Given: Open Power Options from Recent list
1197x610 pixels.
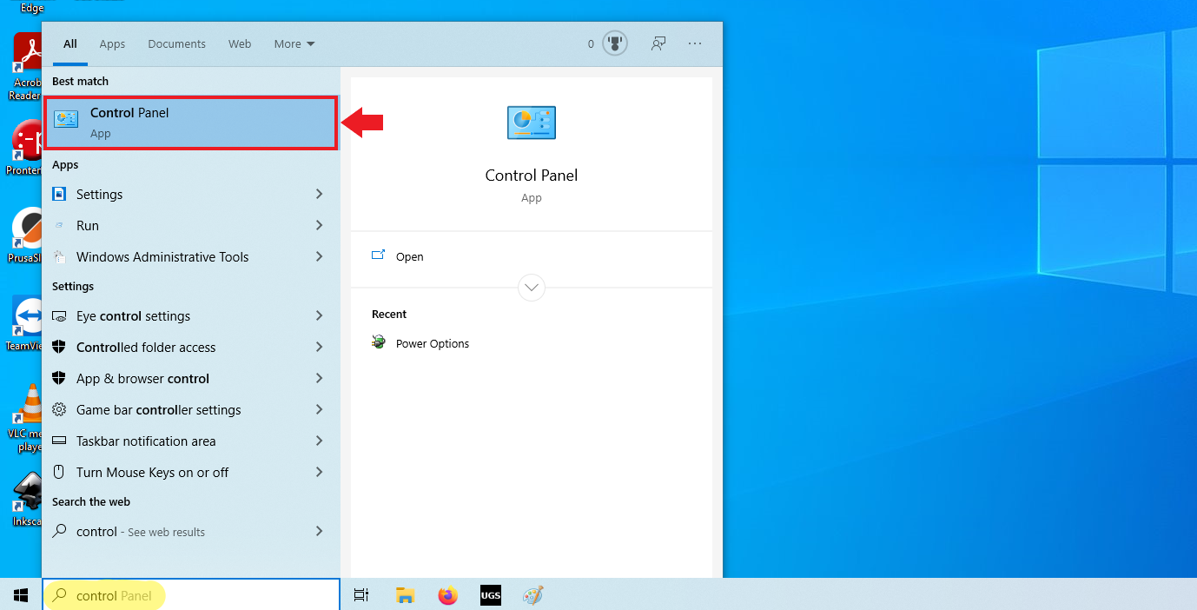Looking at the screenshot, I should (x=432, y=342).
